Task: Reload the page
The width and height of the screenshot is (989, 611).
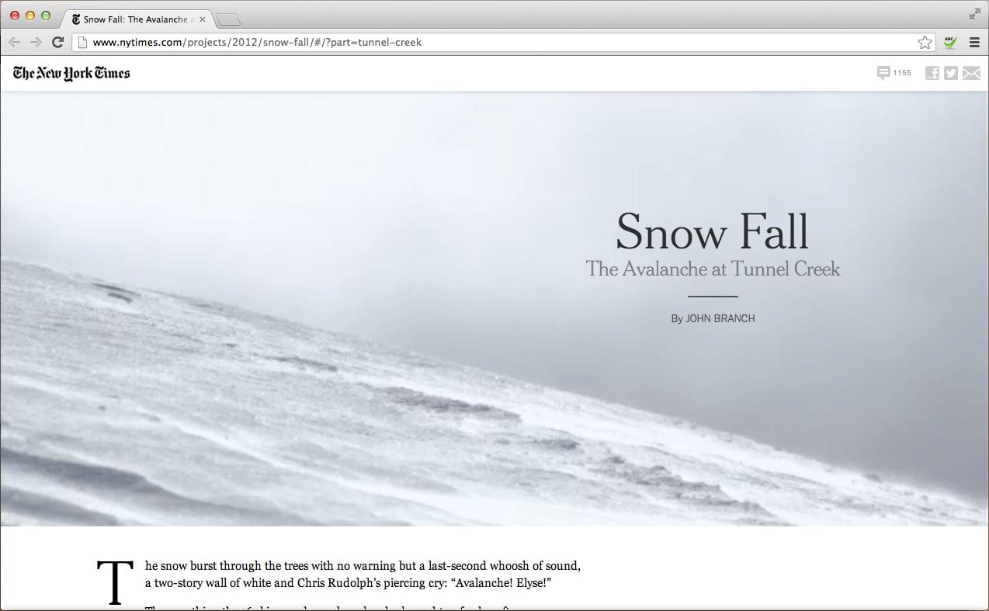Action: click(57, 43)
